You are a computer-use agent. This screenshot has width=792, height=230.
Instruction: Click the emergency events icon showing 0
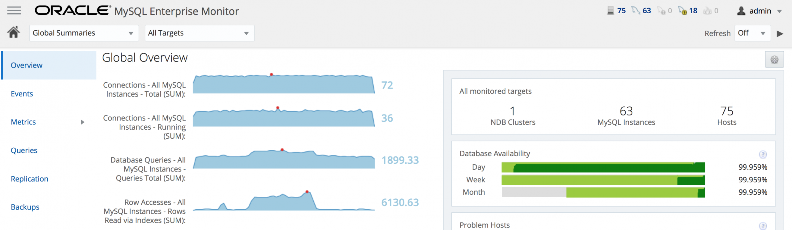(708, 11)
